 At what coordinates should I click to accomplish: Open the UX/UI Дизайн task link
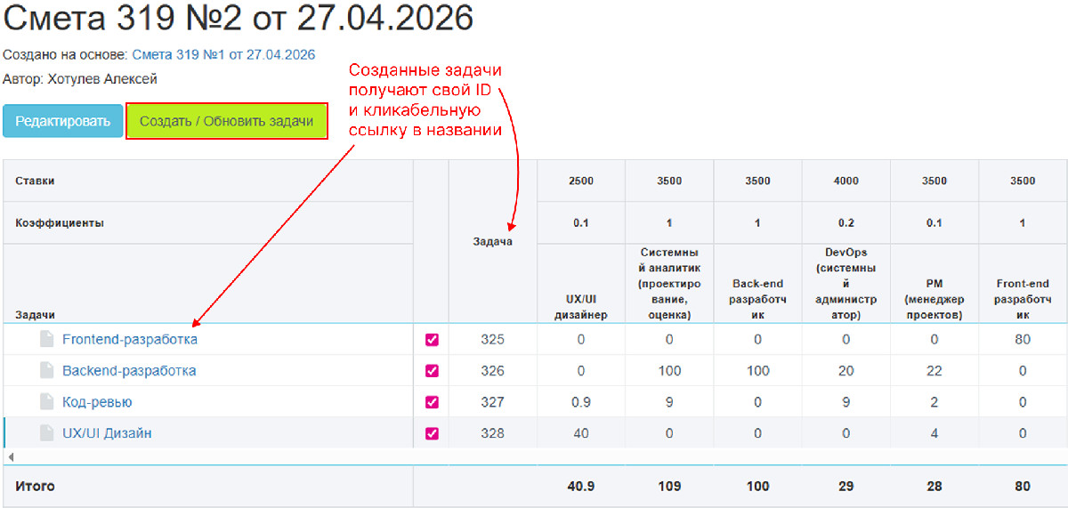pos(107,433)
